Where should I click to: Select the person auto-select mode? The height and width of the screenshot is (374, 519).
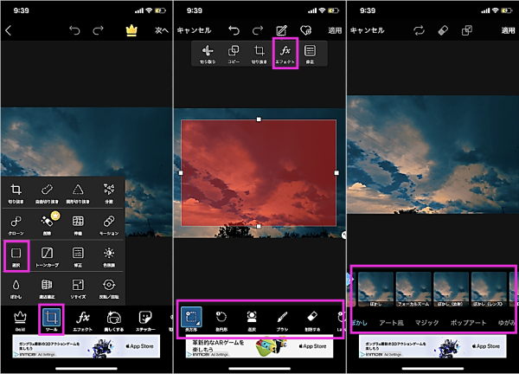(252, 320)
